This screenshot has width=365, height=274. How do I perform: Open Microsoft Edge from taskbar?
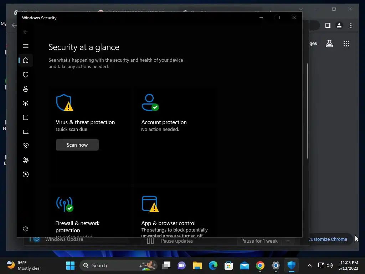[x=213, y=265]
